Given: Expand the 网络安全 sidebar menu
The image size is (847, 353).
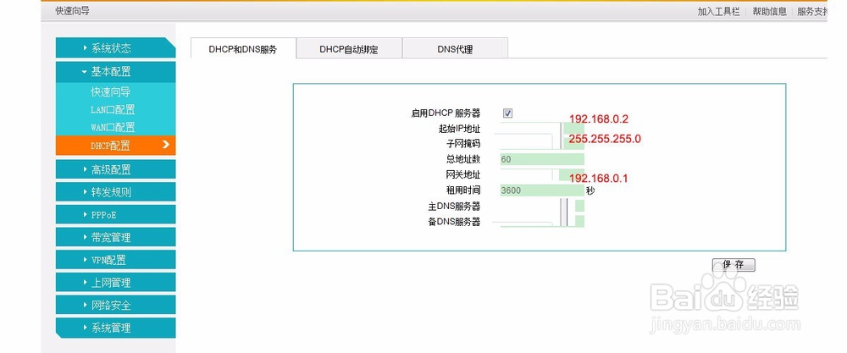Looking at the screenshot, I should (x=115, y=306).
